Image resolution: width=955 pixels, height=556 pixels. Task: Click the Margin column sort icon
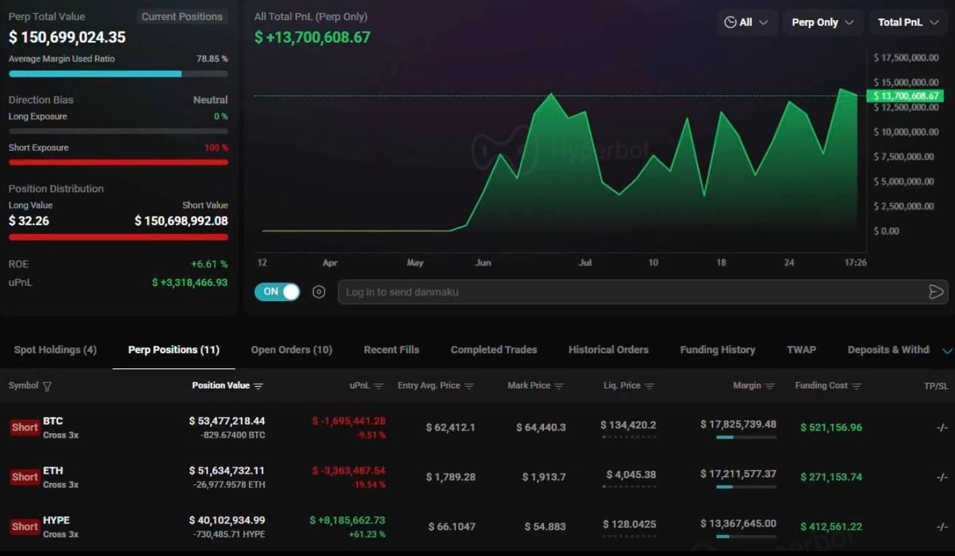[771, 386]
